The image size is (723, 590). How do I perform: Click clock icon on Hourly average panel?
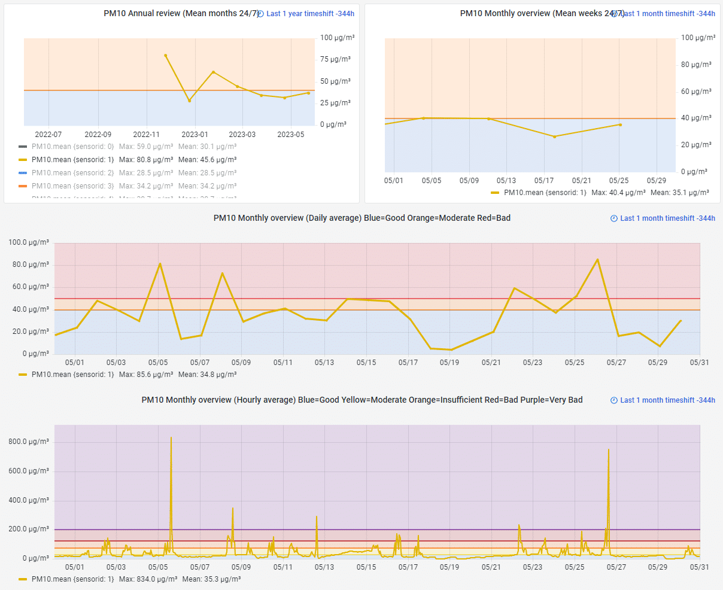pos(613,400)
